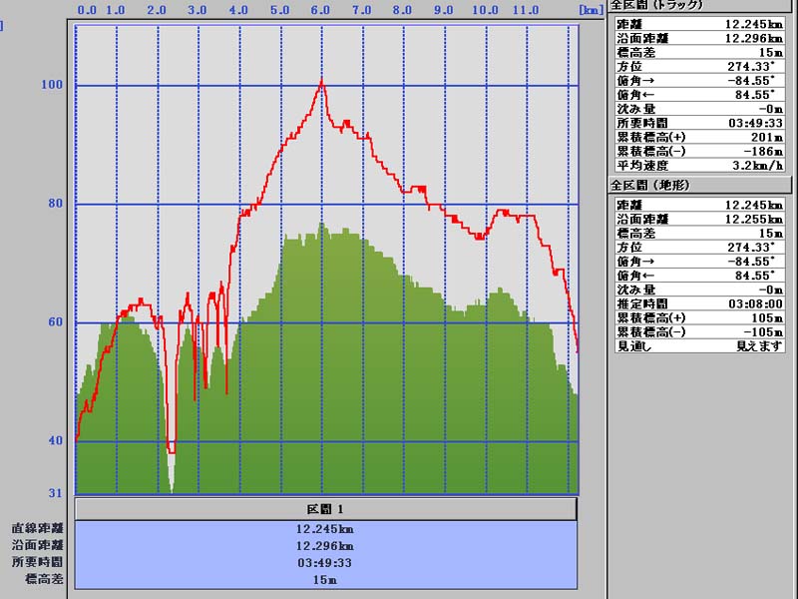798x599 pixels.
Task: Select 所要時間 03:49:33 in the track panel
Action: pos(696,123)
